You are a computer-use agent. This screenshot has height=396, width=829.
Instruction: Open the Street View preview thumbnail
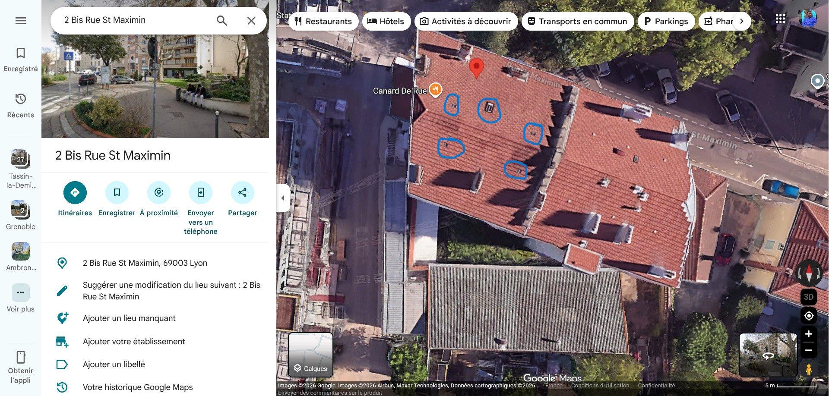[768, 355]
